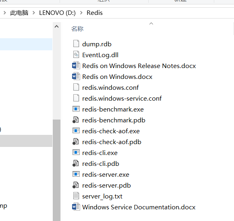Screen dimensions: 234x221
Task: Click the dump.rdb file icon
Action: click(76, 44)
